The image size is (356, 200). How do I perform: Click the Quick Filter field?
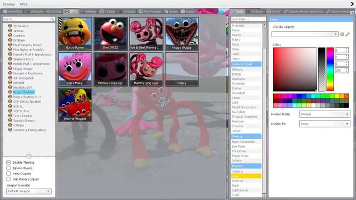coord(248,19)
